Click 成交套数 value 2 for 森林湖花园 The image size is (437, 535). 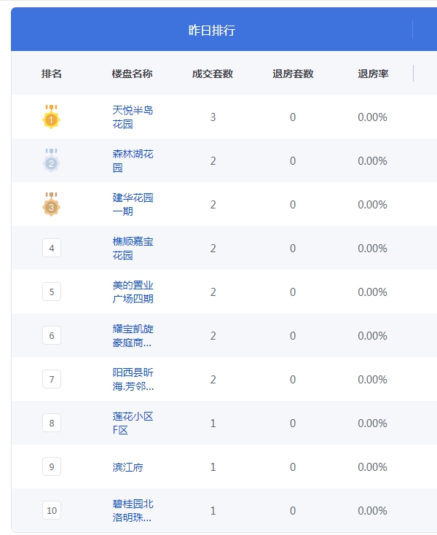coord(213,160)
